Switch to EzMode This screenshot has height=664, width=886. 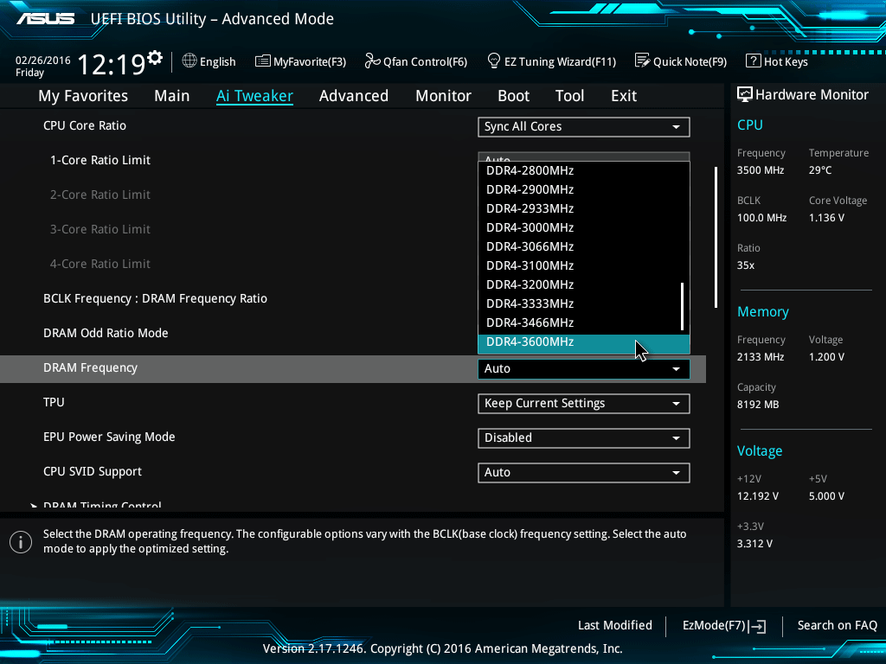pyautogui.click(x=724, y=625)
